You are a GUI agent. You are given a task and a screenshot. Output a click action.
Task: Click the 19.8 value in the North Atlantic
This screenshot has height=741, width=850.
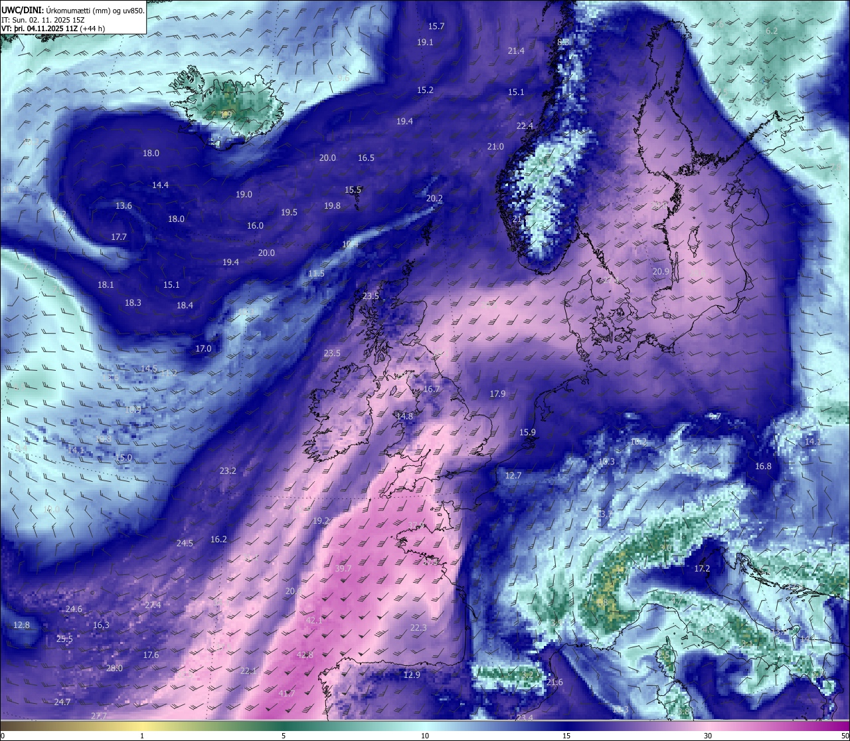(332, 205)
